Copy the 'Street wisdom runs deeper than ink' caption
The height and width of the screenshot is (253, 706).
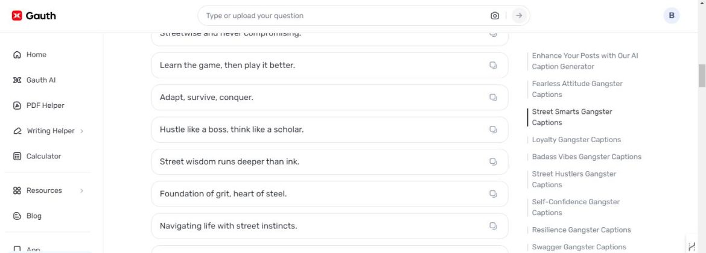tap(493, 161)
